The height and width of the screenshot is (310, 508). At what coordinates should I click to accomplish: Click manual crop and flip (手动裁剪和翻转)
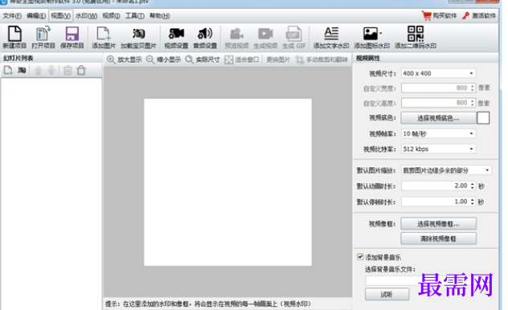tap(322, 59)
